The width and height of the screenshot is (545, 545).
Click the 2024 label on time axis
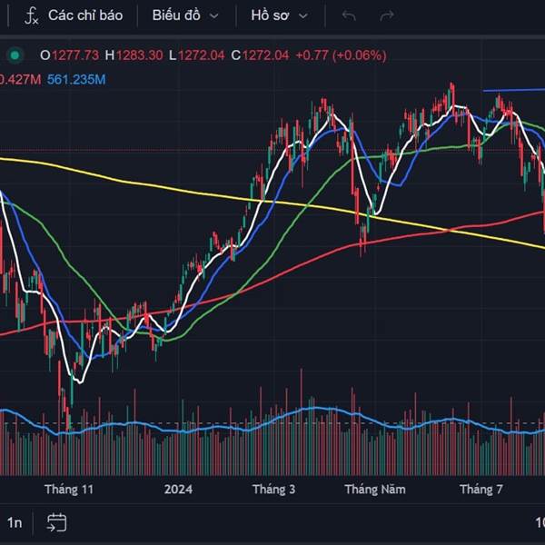(178, 490)
